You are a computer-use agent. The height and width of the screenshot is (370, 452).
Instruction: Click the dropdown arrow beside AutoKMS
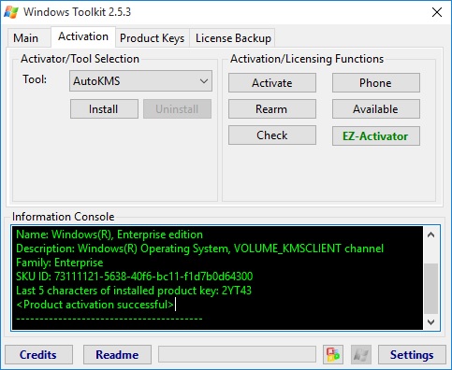coord(204,81)
